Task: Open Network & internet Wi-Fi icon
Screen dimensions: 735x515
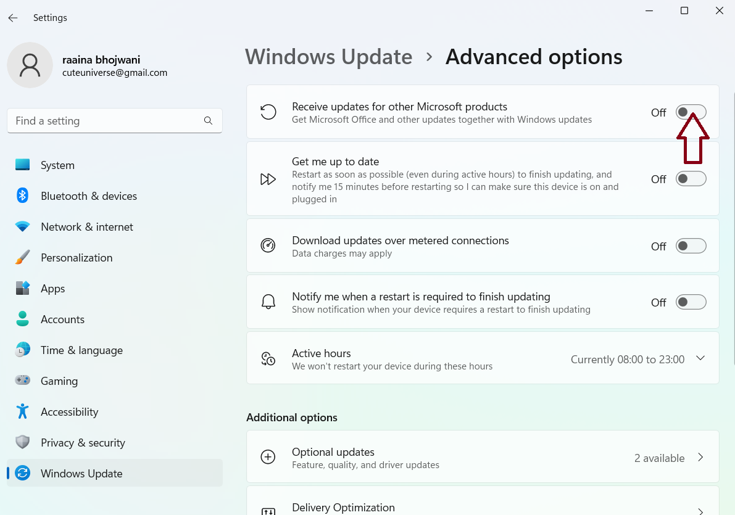Action: coord(23,227)
